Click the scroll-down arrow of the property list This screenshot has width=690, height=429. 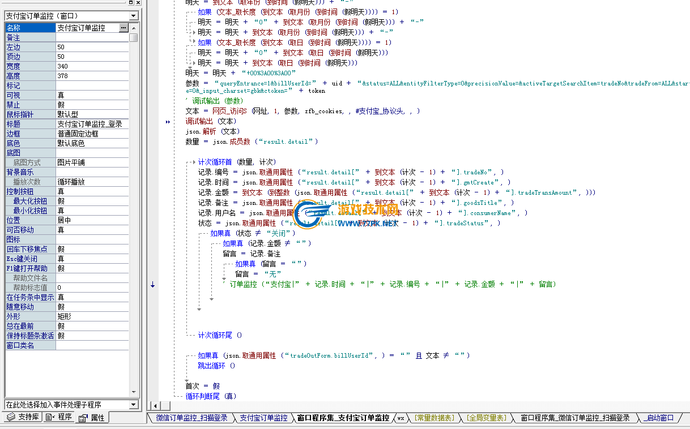134,392
